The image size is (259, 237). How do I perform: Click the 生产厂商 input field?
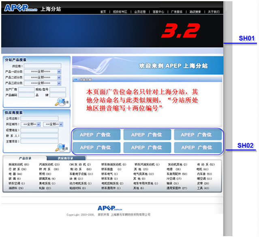[26, 89]
